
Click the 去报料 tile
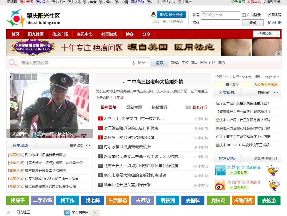pos(193,200)
